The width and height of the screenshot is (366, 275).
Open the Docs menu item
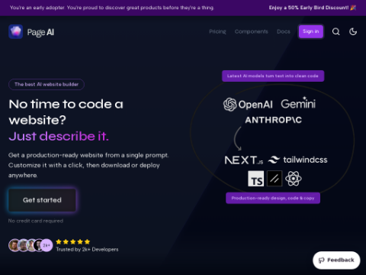[284, 31]
